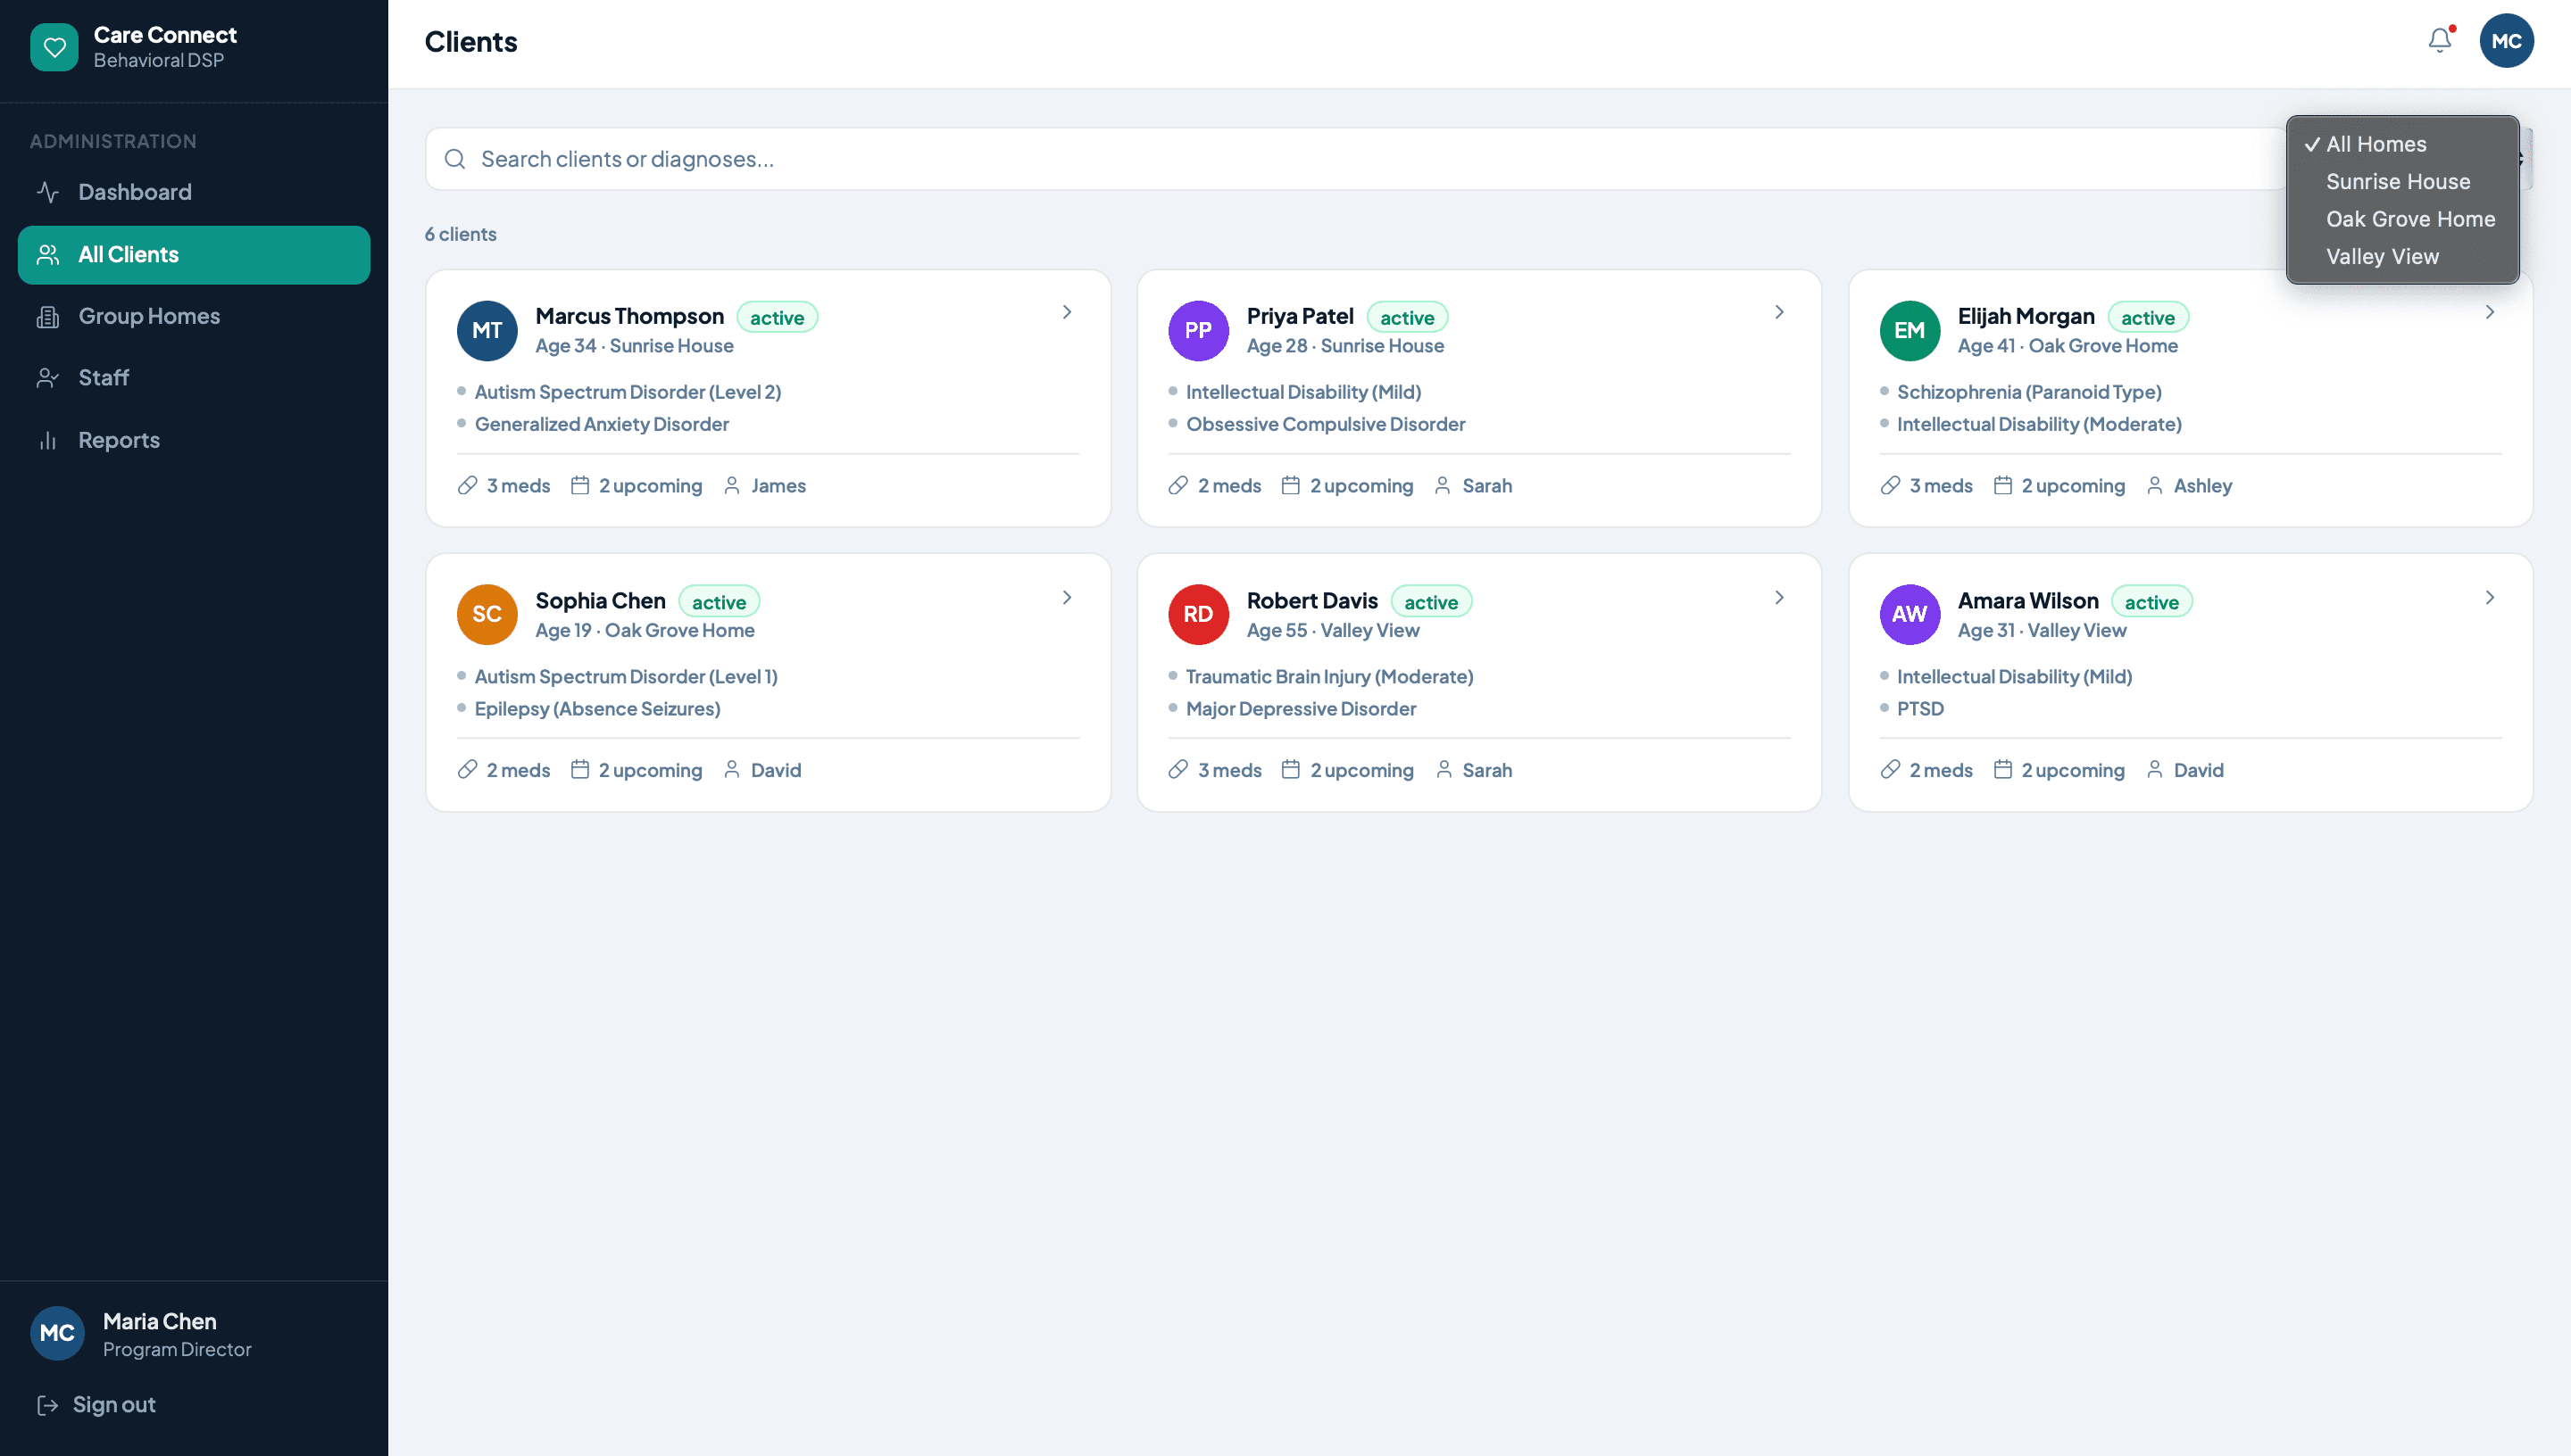This screenshot has height=1456, width=2571.
Task: Open the MC profile avatar in header
Action: 2506,41
